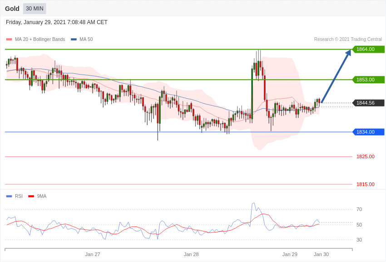Click the chart date and time text
The image size is (386, 262).
(x=57, y=22)
